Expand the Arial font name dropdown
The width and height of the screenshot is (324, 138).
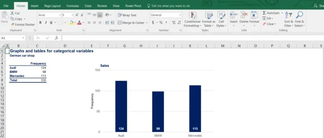60,15
